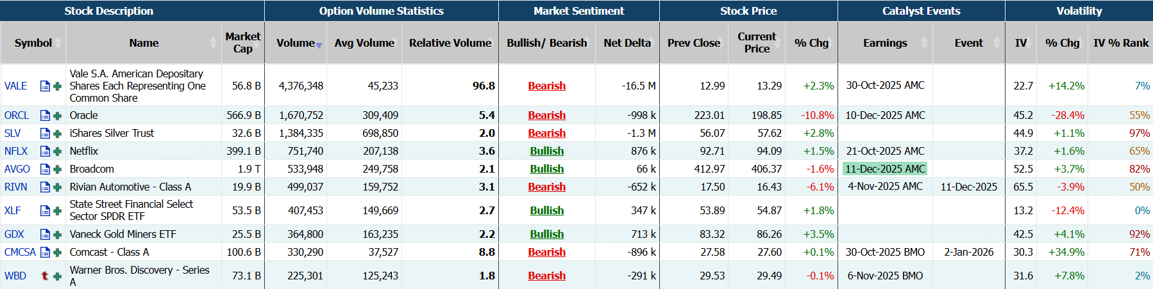The width and height of the screenshot is (1153, 289).
Task: Sort the table by the Event column arrows
Action: point(997,43)
